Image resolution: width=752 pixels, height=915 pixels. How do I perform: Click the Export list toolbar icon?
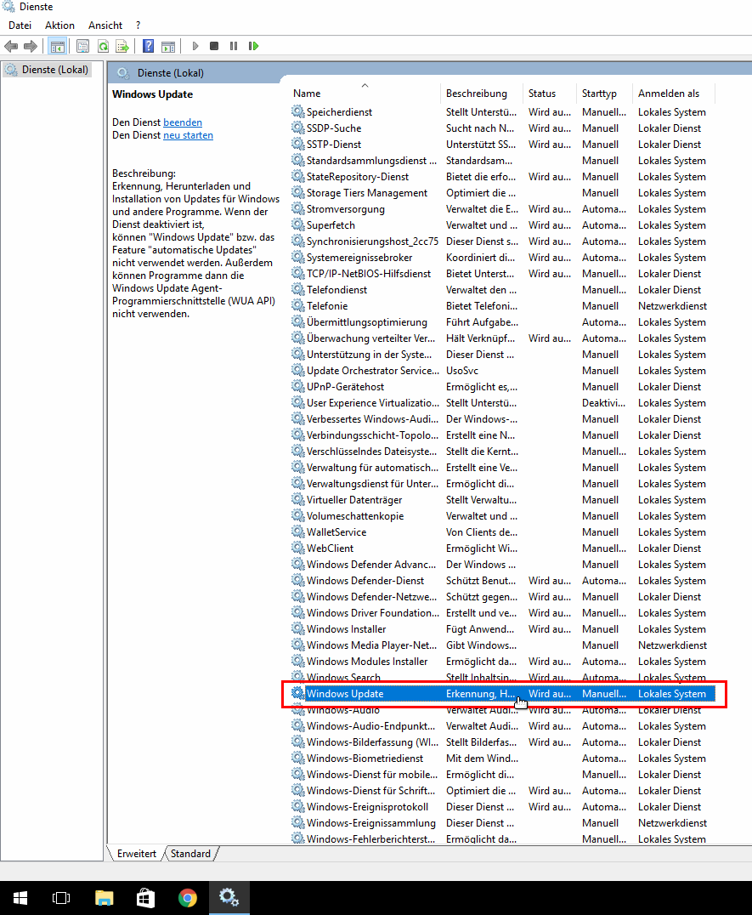(122, 46)
